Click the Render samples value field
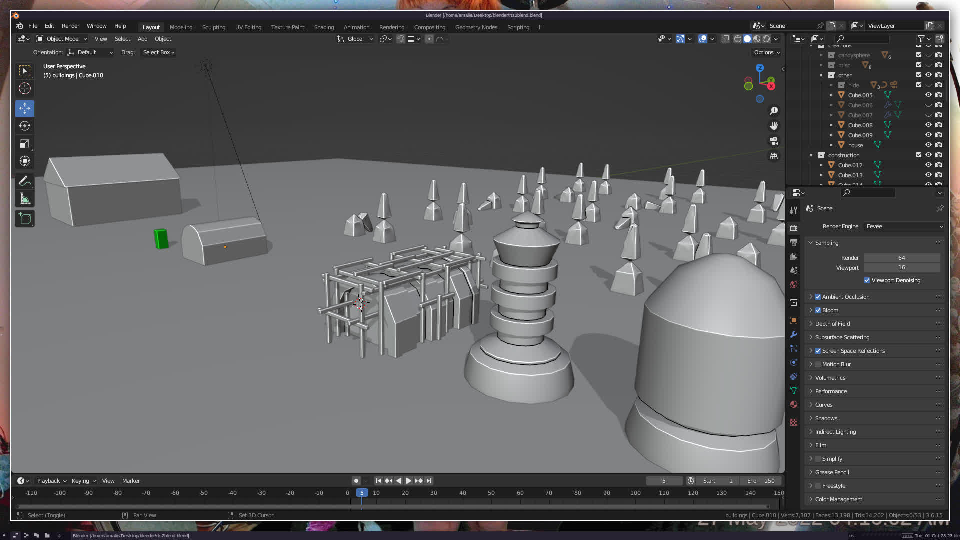 point(901,258)
